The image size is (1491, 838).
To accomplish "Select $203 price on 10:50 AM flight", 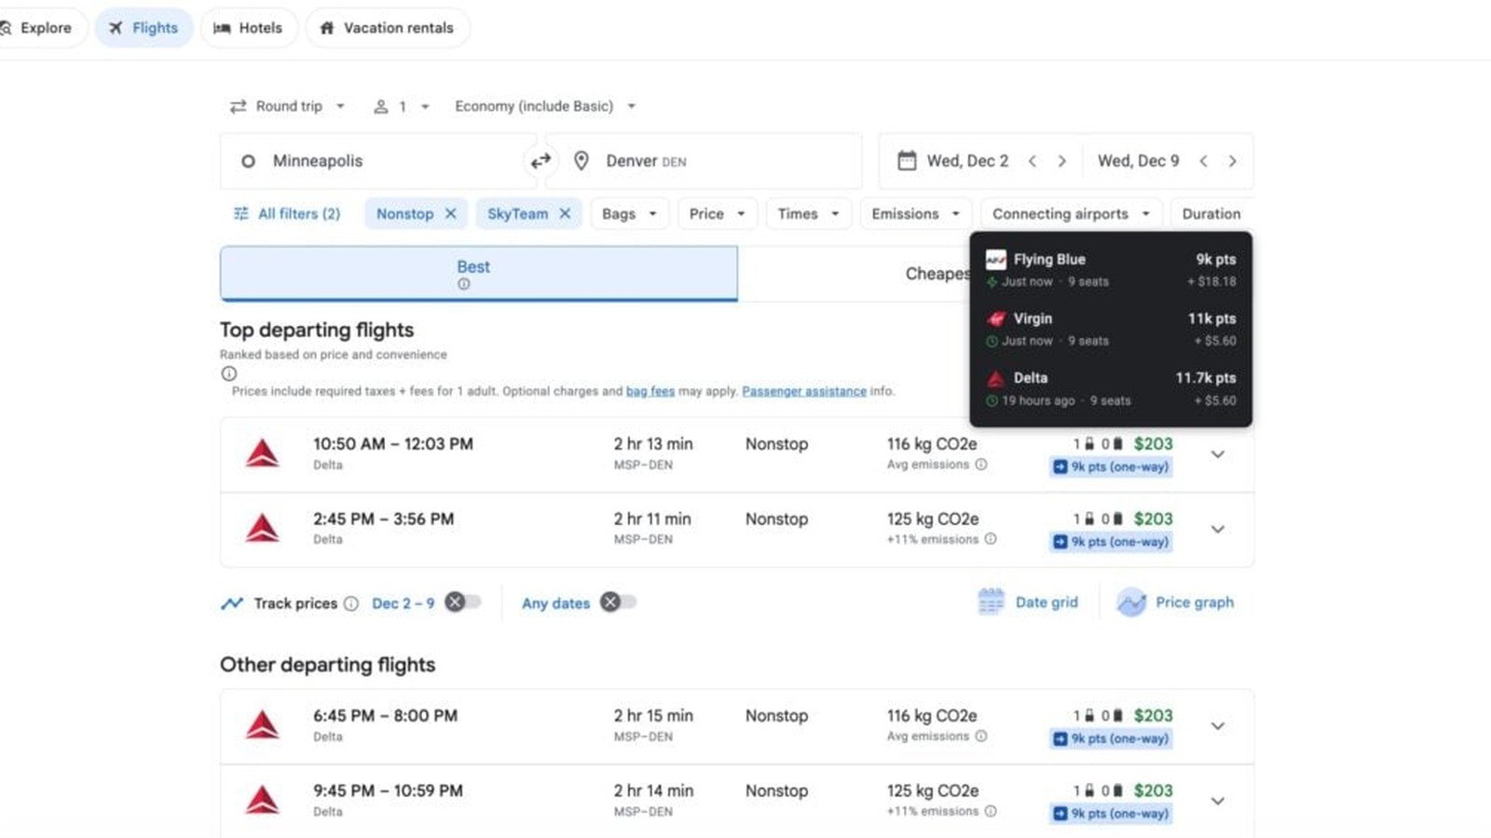I will tap(1153, 444).
